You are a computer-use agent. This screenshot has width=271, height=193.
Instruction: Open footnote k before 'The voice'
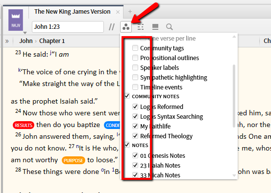point(20,70)
